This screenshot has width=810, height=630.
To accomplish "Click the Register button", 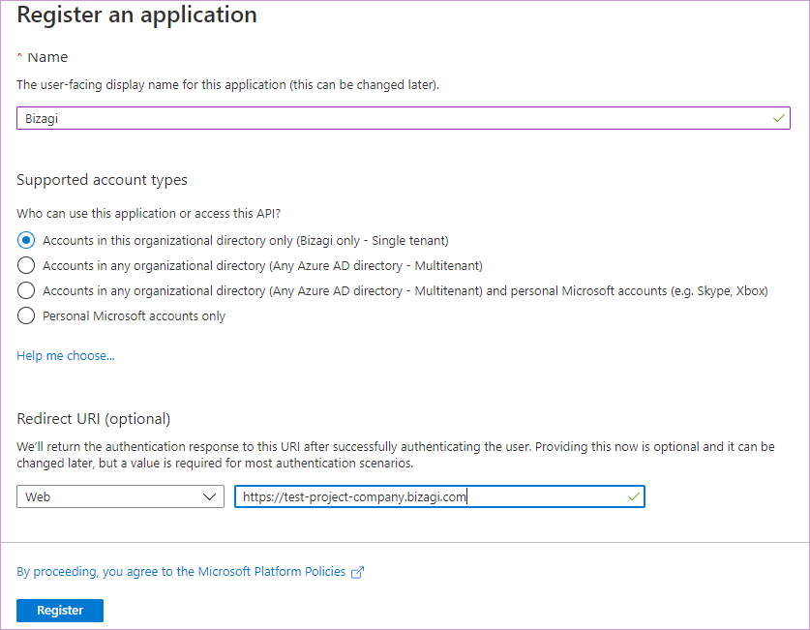I will [60, 611].
